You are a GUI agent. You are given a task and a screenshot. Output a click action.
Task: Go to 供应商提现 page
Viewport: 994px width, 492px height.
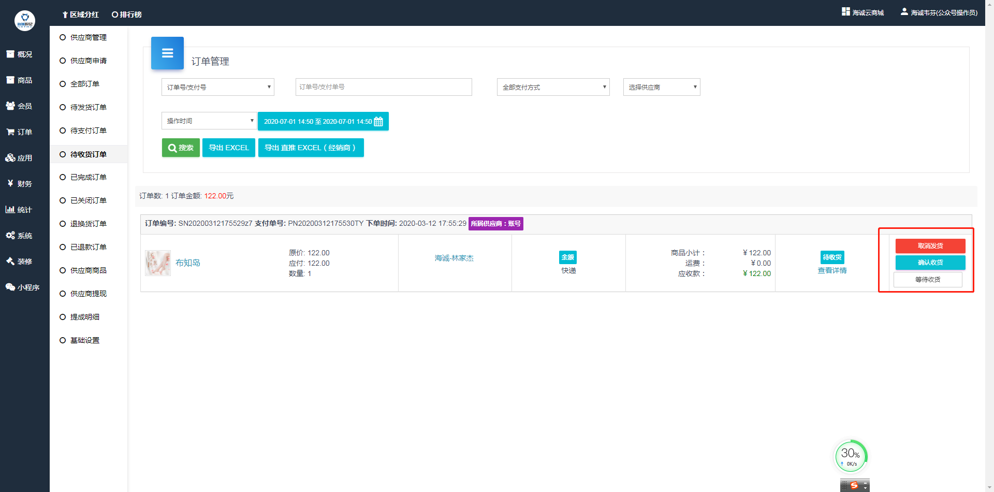point(89,294)
